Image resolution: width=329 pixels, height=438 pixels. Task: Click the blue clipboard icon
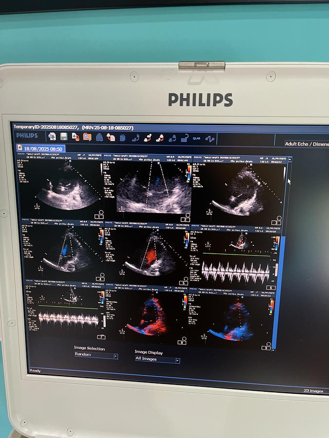point(122,137)
